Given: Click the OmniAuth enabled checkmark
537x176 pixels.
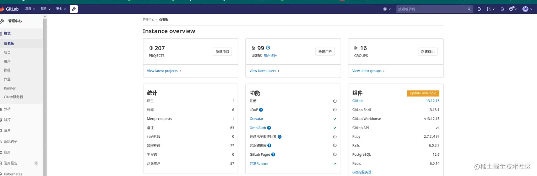Looking at the screenshot, I should tap(335, 128).
